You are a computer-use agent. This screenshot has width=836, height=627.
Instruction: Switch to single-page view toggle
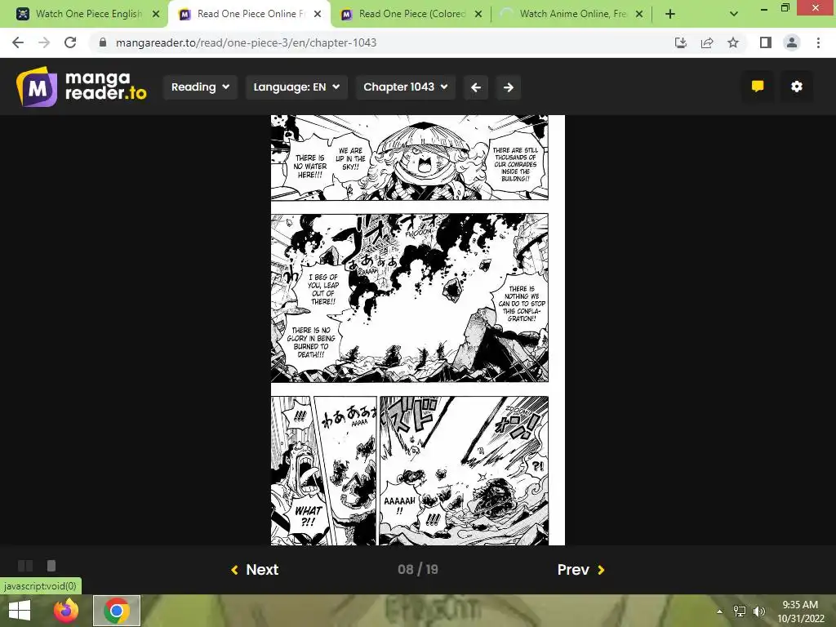(x=51, y=566)
